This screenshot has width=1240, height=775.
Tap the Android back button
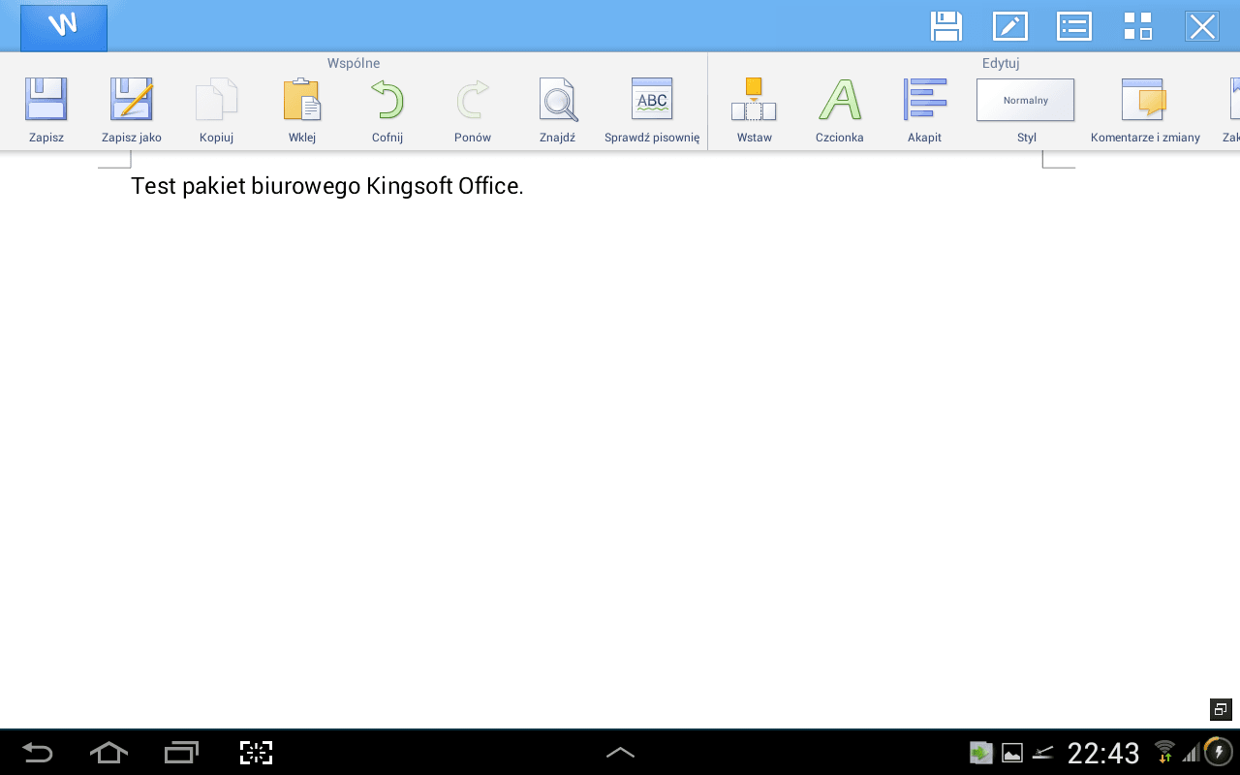point(38,753)
